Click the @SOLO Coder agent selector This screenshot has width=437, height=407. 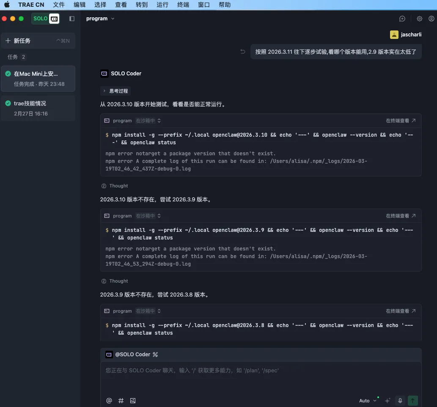(128, 355)
